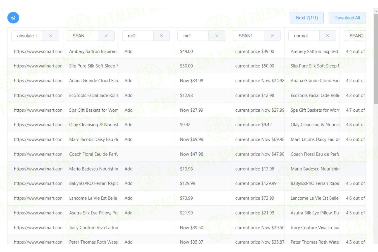Select Coach Floral Eau de Parfum SPAN cell

(x=91, y=154)
